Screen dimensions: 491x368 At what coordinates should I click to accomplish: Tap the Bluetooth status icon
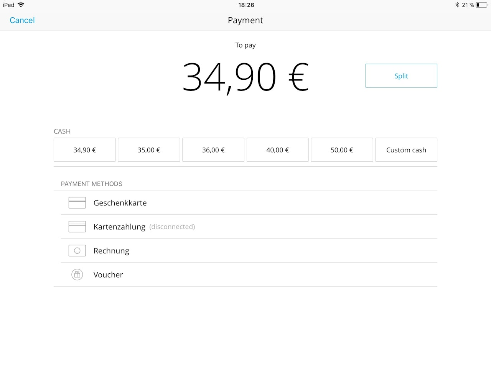[x=457, y=5]
